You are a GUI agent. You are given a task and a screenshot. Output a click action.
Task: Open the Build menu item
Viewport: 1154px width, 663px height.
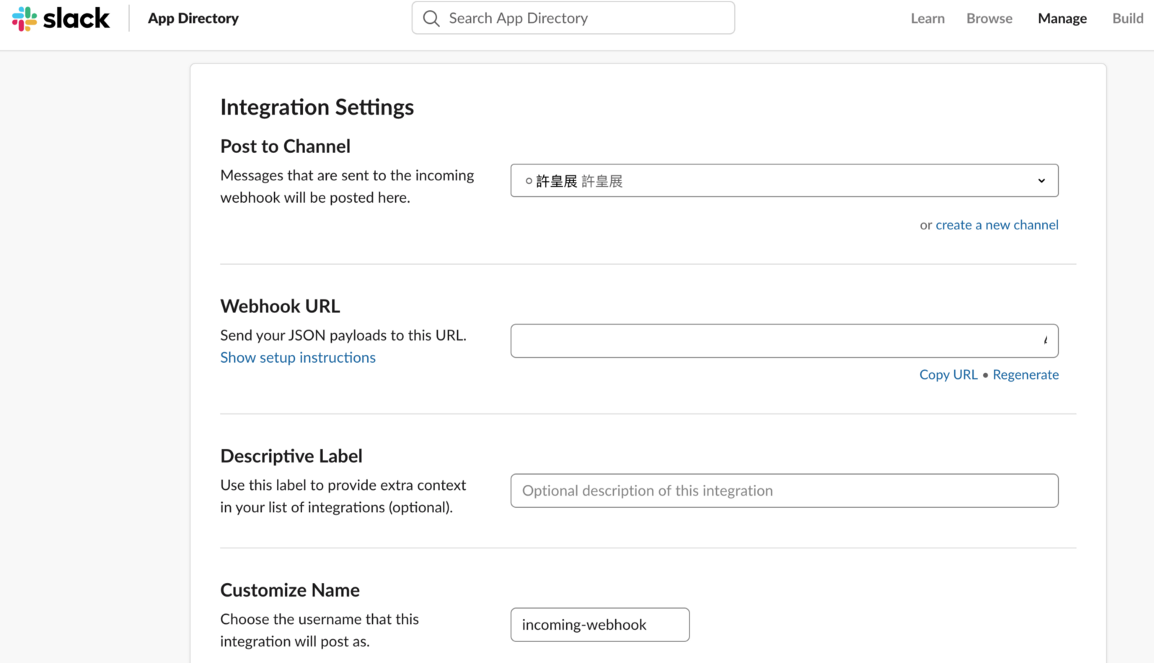(1128, 18)
